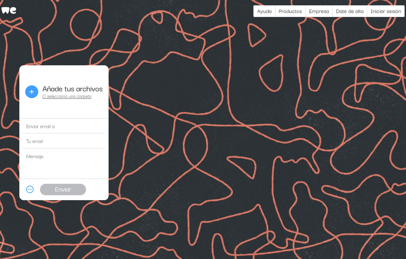This screenshot has height=259, width=406.
Task: Click the blank space above the plus icon
Action: tap(32, 75)
